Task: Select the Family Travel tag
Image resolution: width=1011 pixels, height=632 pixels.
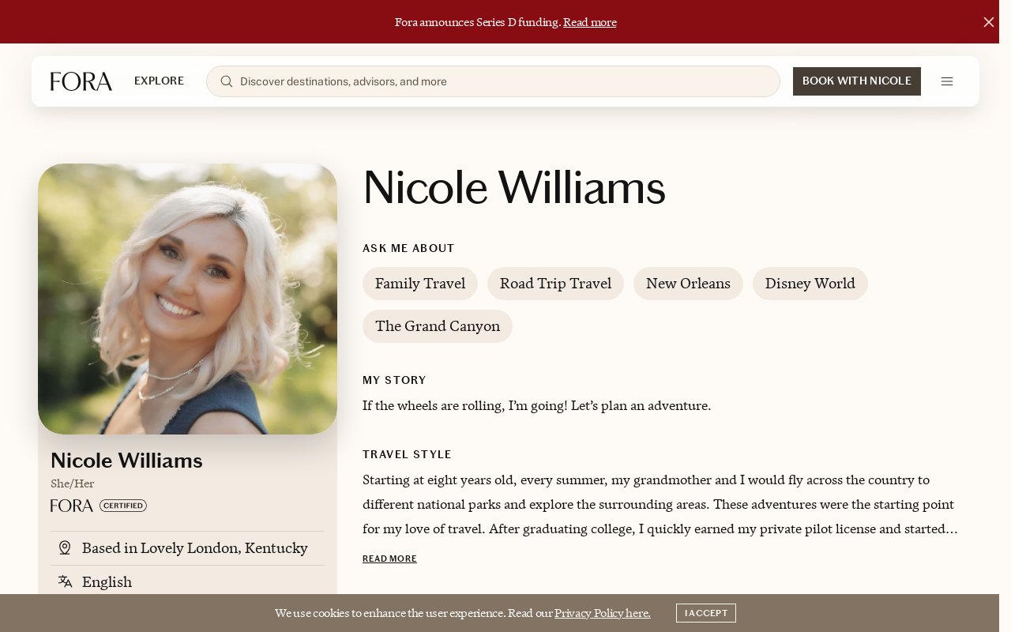Action: tap(420, 284)
